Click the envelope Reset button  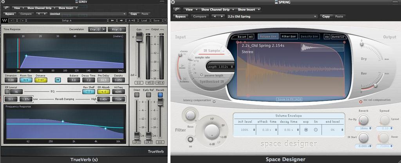point(242,37)
